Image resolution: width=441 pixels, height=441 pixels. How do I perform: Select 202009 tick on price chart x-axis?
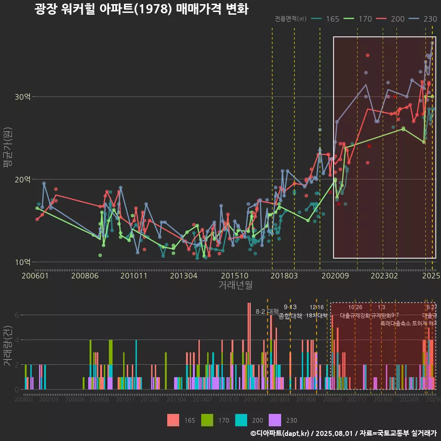[x=335, y=276]
